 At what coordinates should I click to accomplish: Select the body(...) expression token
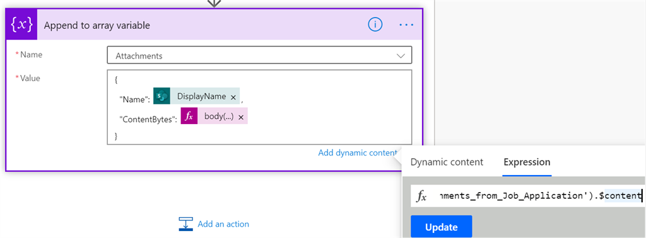(x=214, y=116)
